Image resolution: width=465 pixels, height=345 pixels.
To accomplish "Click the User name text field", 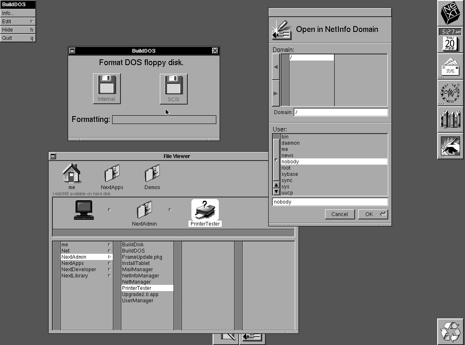I will 330,202.
